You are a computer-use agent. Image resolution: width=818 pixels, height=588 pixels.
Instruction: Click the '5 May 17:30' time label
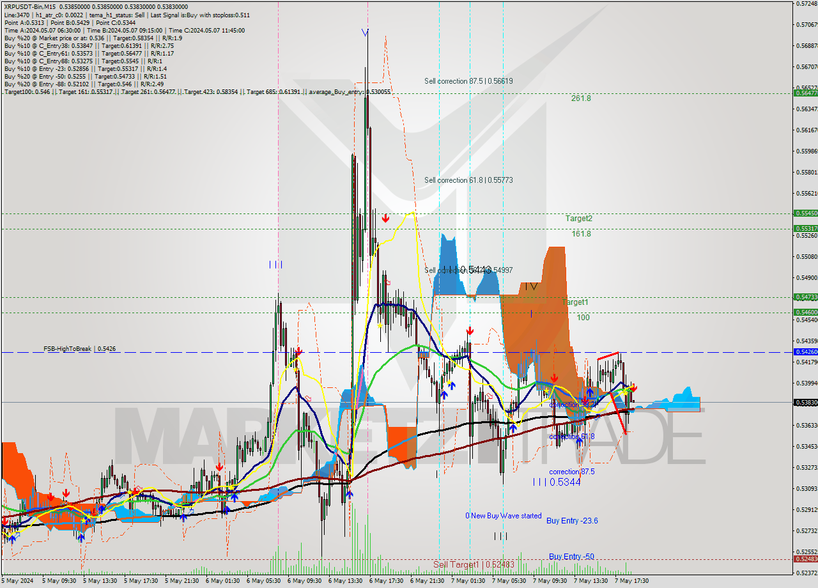pos(141,581)
